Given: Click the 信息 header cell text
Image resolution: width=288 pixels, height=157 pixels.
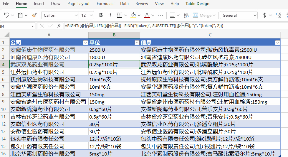Looking at the screenshot, I should (x=146, y=43).
